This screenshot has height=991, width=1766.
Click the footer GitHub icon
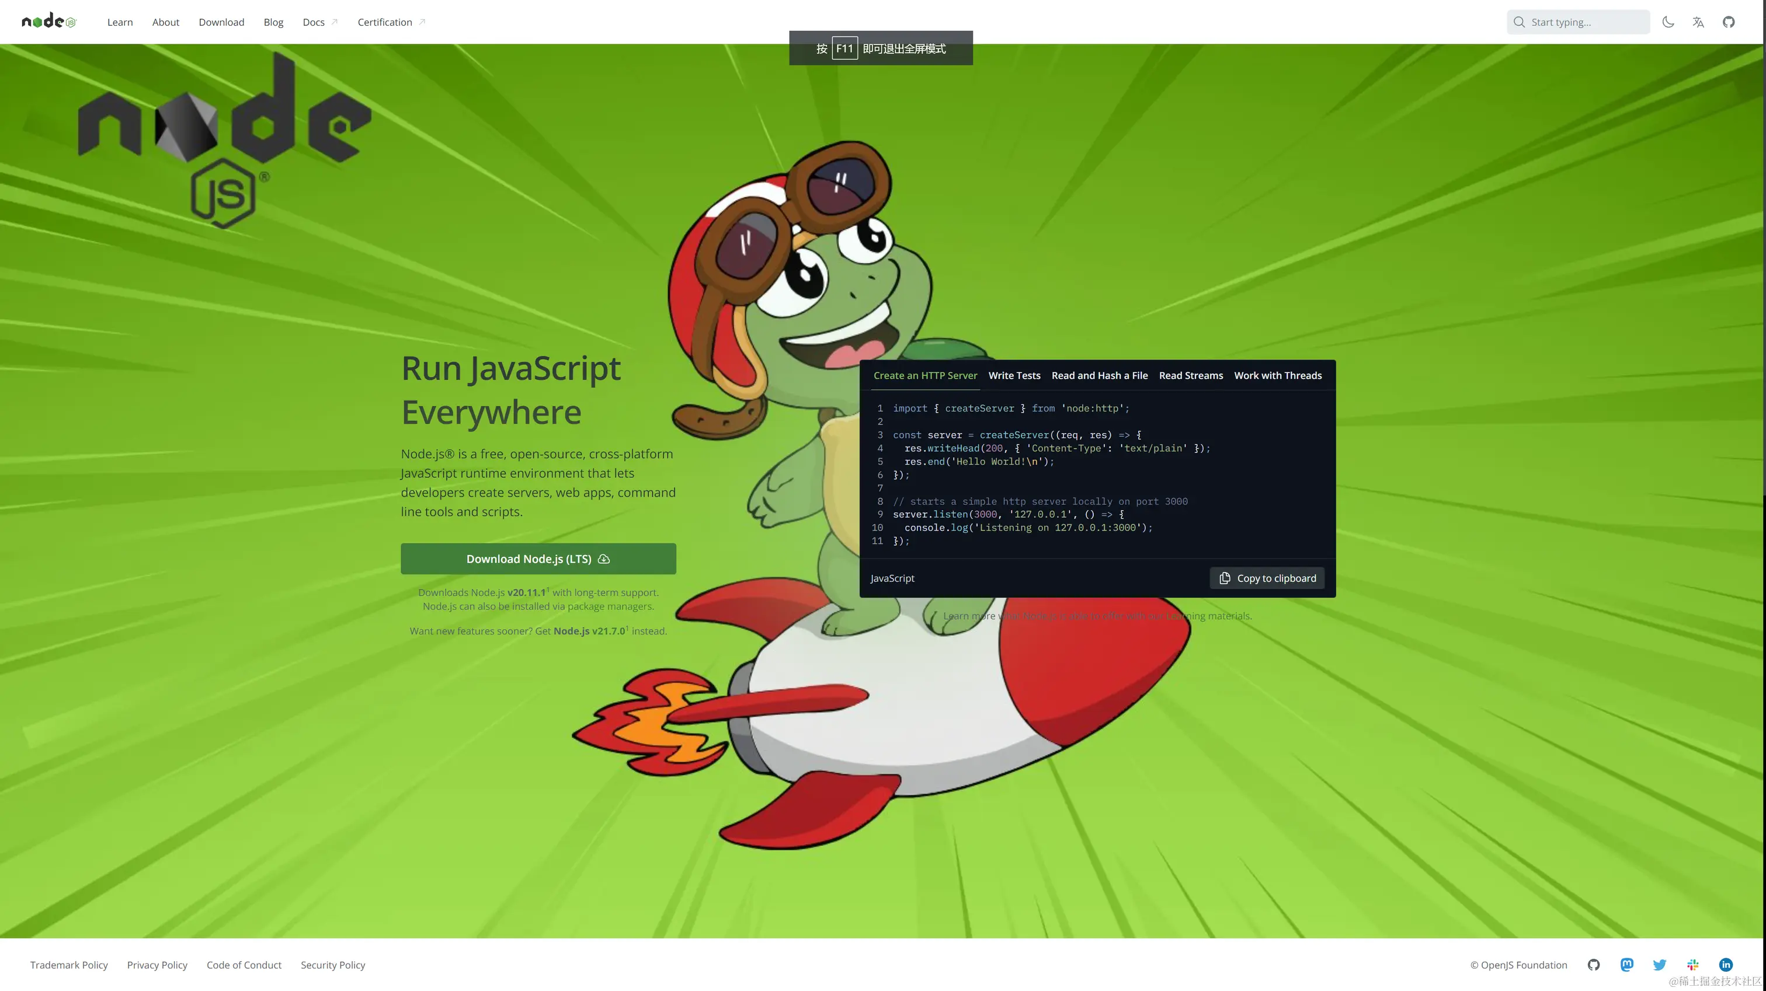tap(1593, 964)
